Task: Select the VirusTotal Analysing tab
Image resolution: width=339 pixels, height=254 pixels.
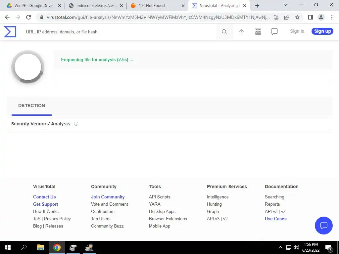Action: (x=218, y=6)
